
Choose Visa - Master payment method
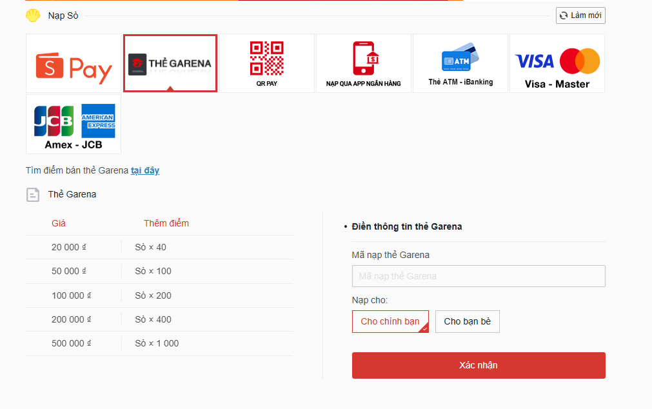coord(557,63)
